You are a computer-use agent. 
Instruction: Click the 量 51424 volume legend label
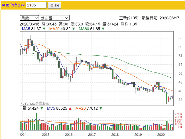[x=31, y=108]
